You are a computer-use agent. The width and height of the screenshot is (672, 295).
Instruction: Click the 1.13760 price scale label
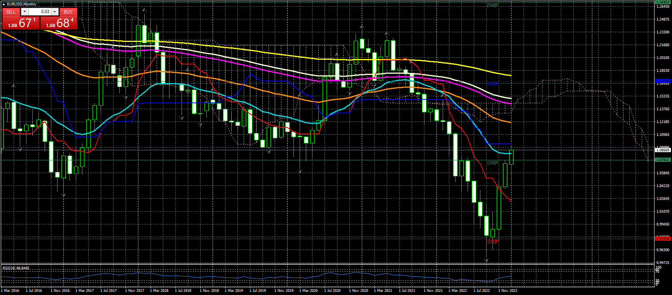(663, 109)
